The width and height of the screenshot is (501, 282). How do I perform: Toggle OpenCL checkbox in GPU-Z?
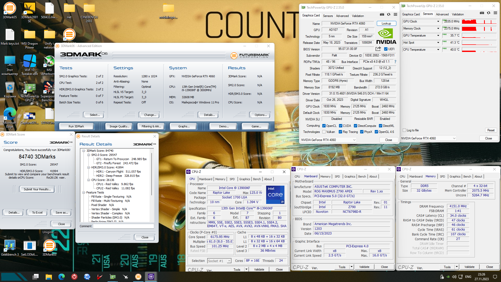(x=324, y=126)
